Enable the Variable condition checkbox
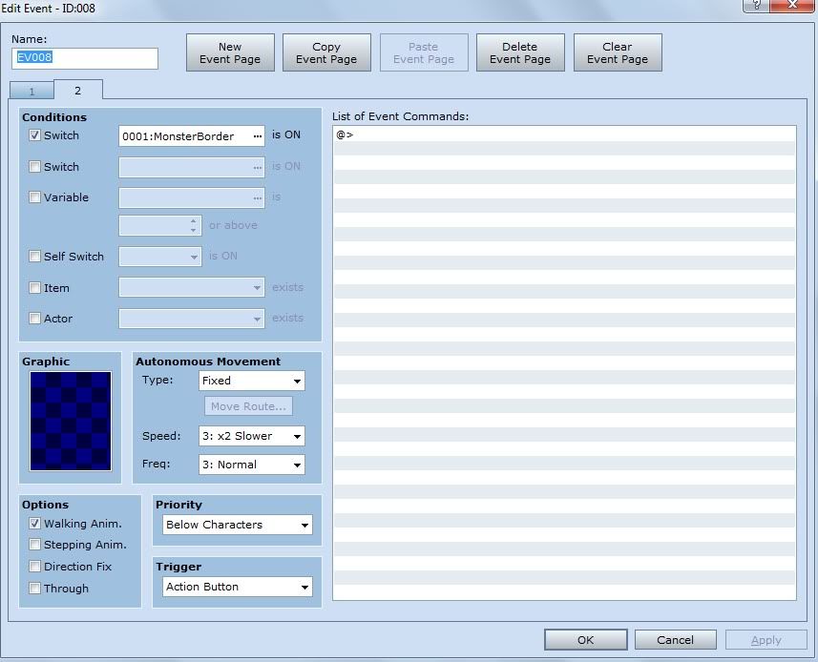The width and height of the screenshot is (818, 662). (35, 197)
